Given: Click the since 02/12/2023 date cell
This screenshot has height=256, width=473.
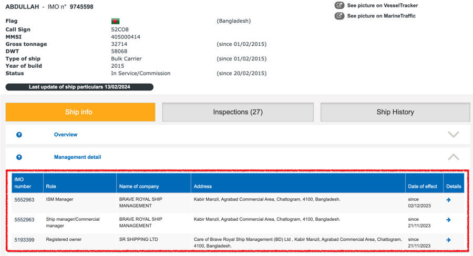Looking at the screenshot, I should [x=419, y=202].
